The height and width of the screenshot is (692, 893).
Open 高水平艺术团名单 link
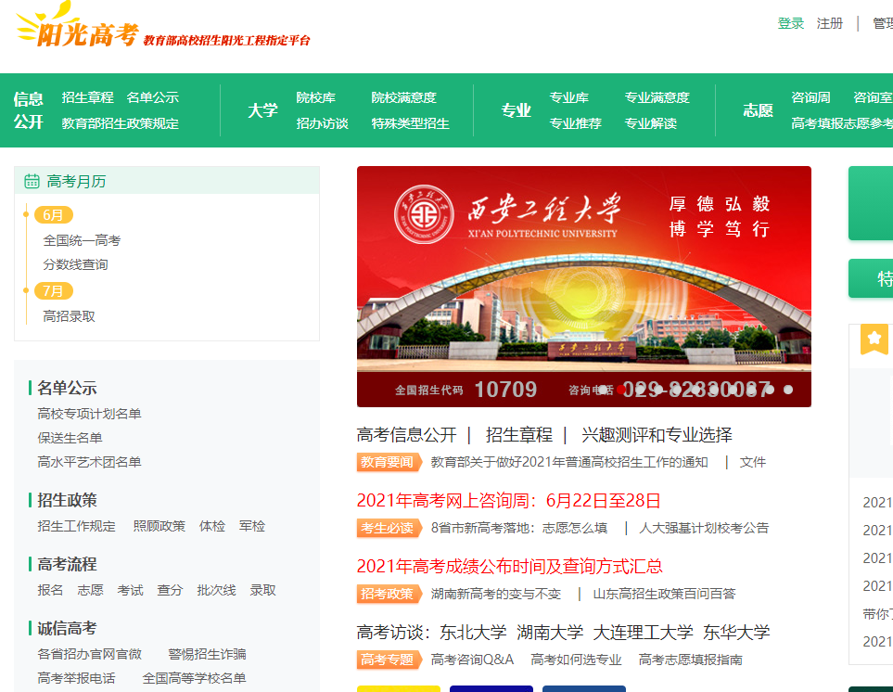(x=89, y=461)
